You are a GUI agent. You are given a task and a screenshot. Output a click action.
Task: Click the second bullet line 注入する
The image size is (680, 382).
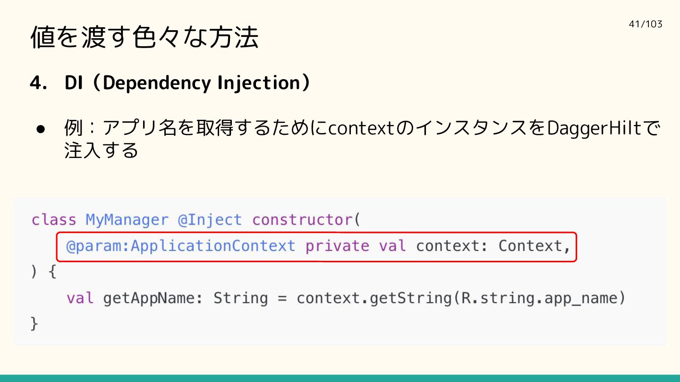102,150
